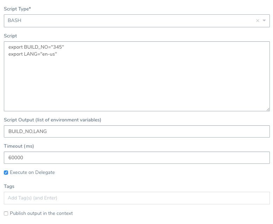The image size is (273, 224).
Task: Click the Script Type* field label
Action: [17, 9]
